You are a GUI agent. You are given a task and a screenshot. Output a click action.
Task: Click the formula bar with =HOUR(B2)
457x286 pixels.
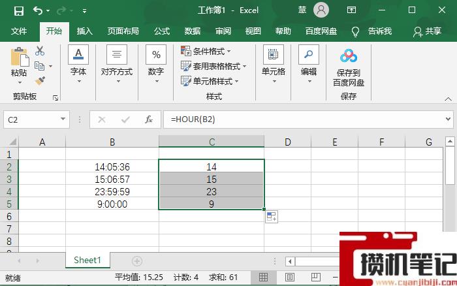pos(303,119)
